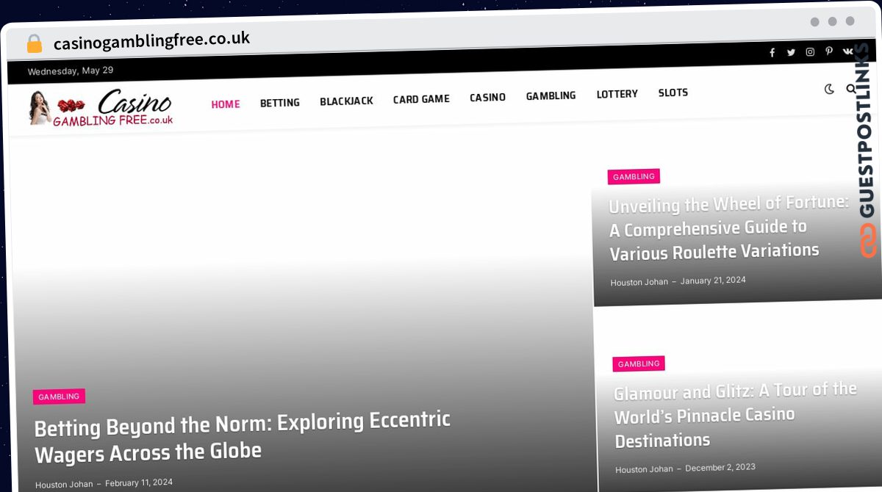Open the Instagram social icon
This screenshot has height=492, width=882.
pos(810,52)
